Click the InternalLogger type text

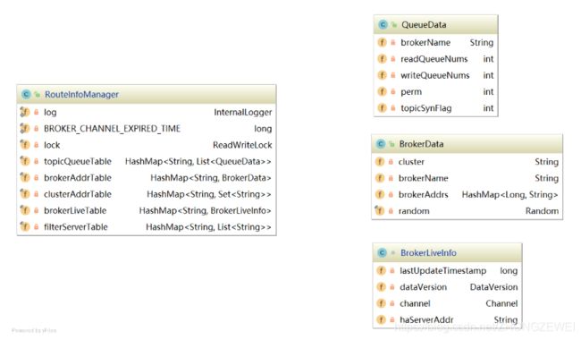coord(243,112)
